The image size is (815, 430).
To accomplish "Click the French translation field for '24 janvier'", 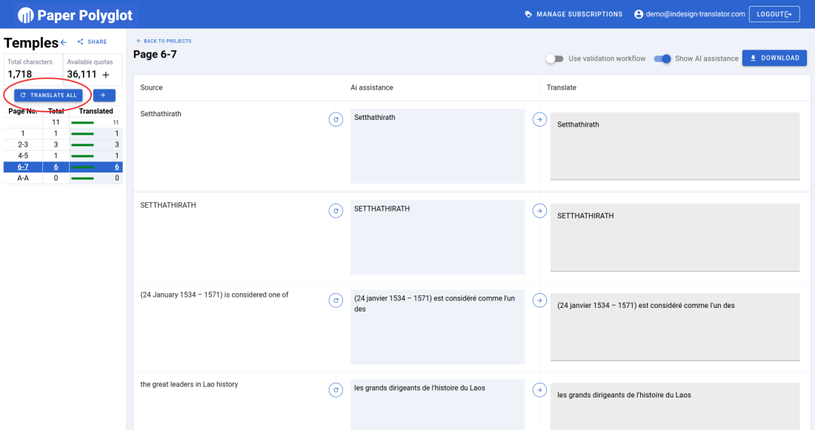I will click(674, 326).
